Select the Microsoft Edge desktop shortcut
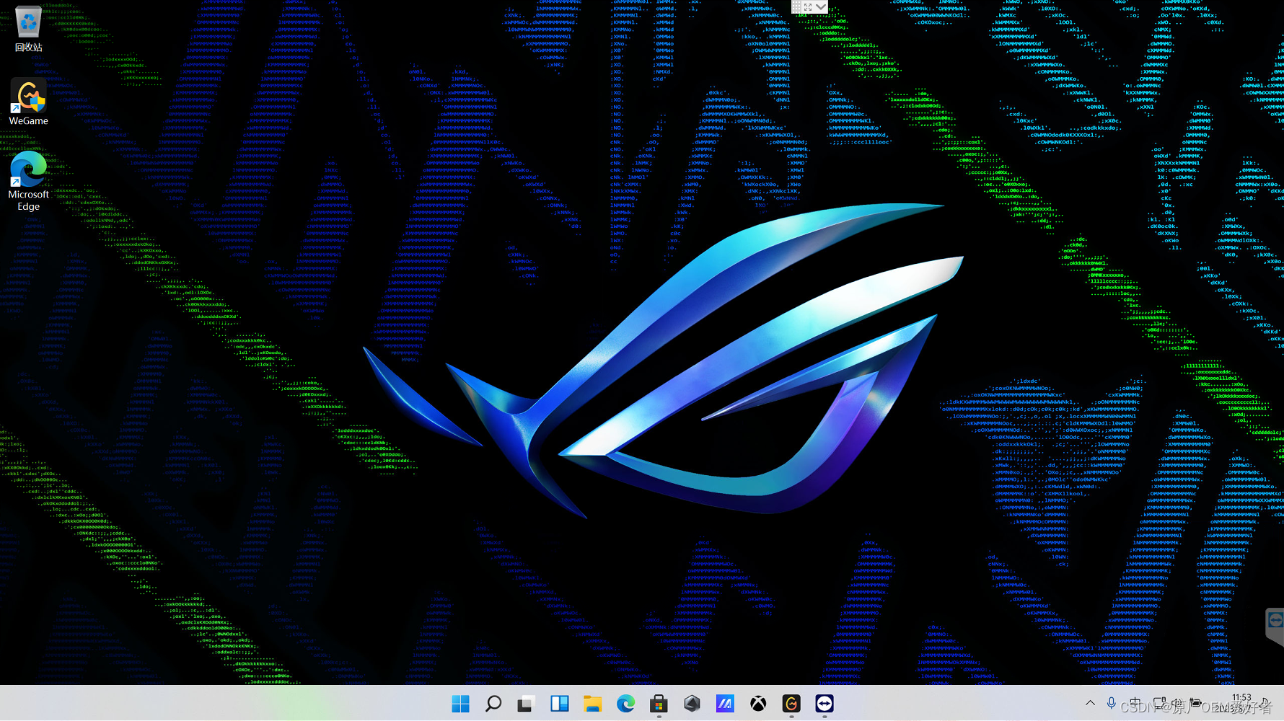 [28, 181]
